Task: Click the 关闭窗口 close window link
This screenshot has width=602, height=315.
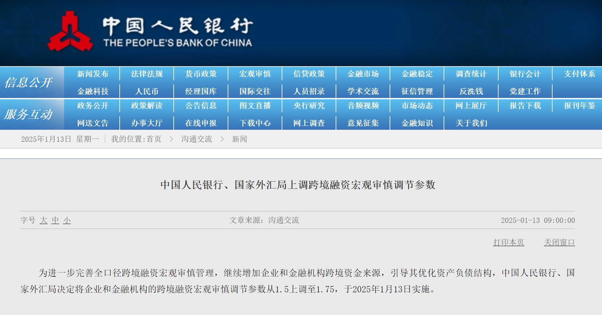Action: [559, 242]
